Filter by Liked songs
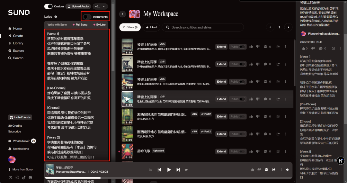347x183 pixels. point(151,27)
